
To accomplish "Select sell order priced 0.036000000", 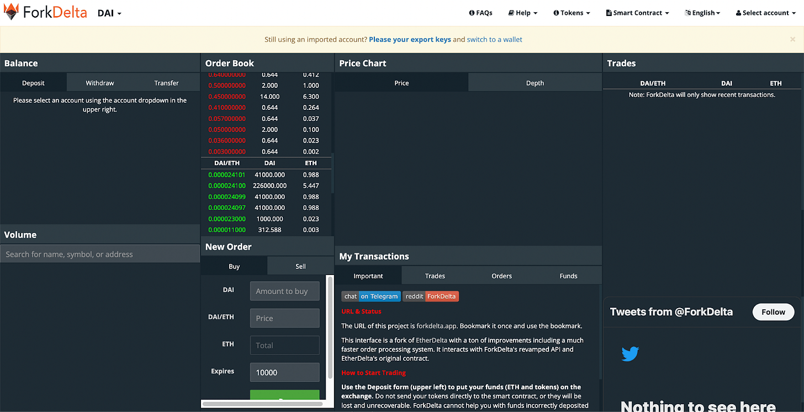I will tap(266, 141).
